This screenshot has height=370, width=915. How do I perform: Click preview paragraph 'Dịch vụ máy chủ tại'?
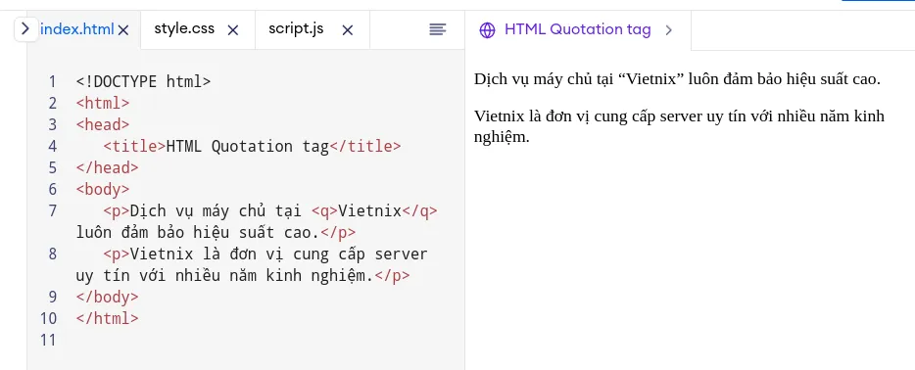tap(677, 79)
